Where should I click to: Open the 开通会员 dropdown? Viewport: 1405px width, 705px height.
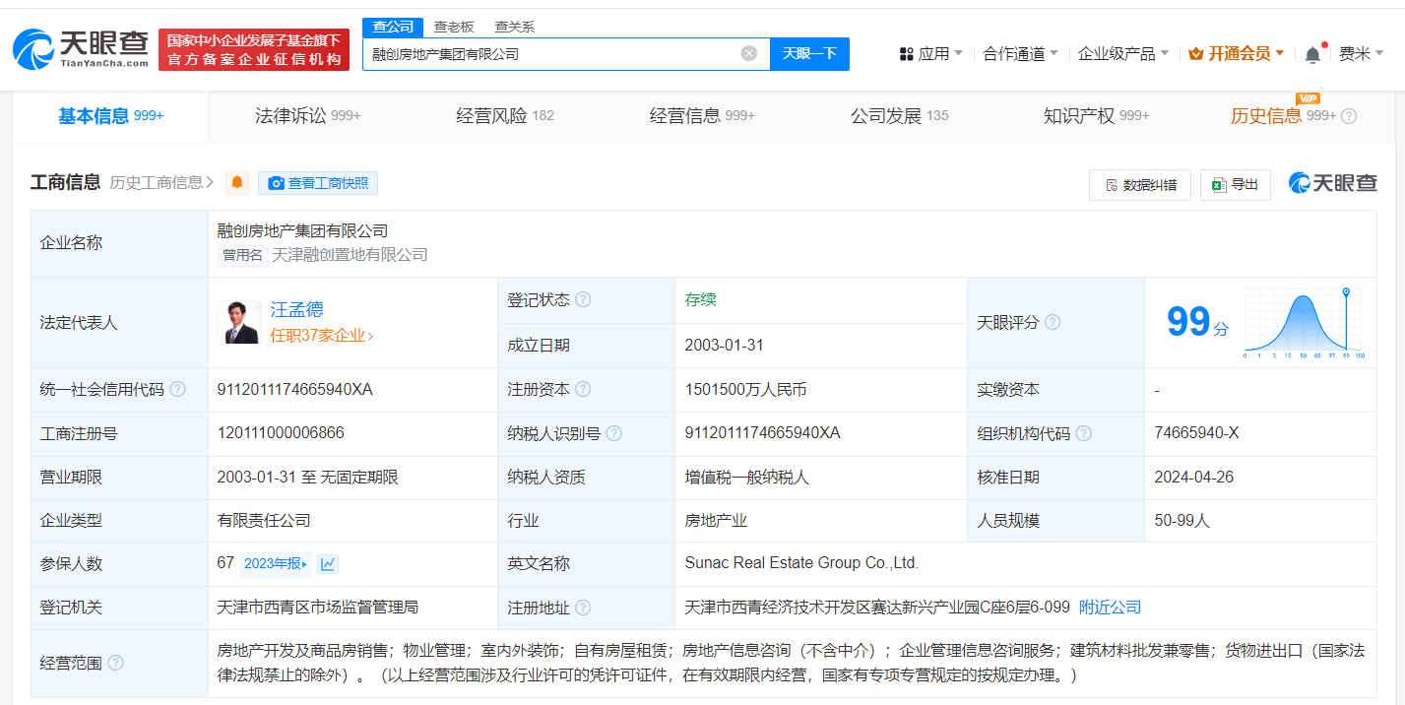(x=1237, y=54)
